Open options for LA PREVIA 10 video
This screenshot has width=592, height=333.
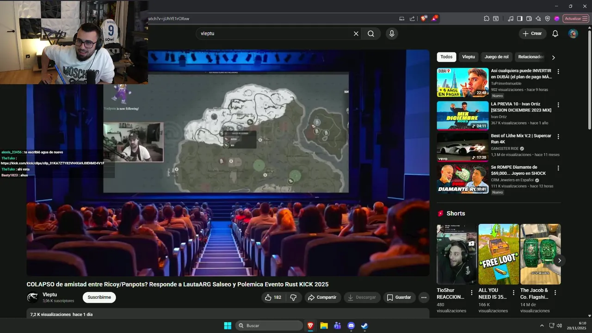(x=558, y=105)
